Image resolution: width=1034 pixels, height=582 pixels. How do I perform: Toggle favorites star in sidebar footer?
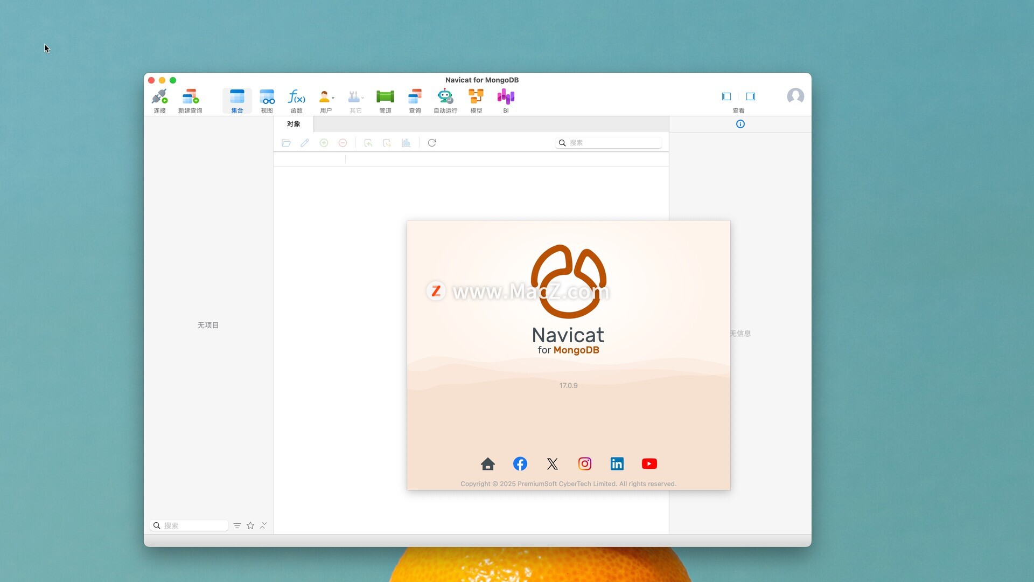click(250, 525)
